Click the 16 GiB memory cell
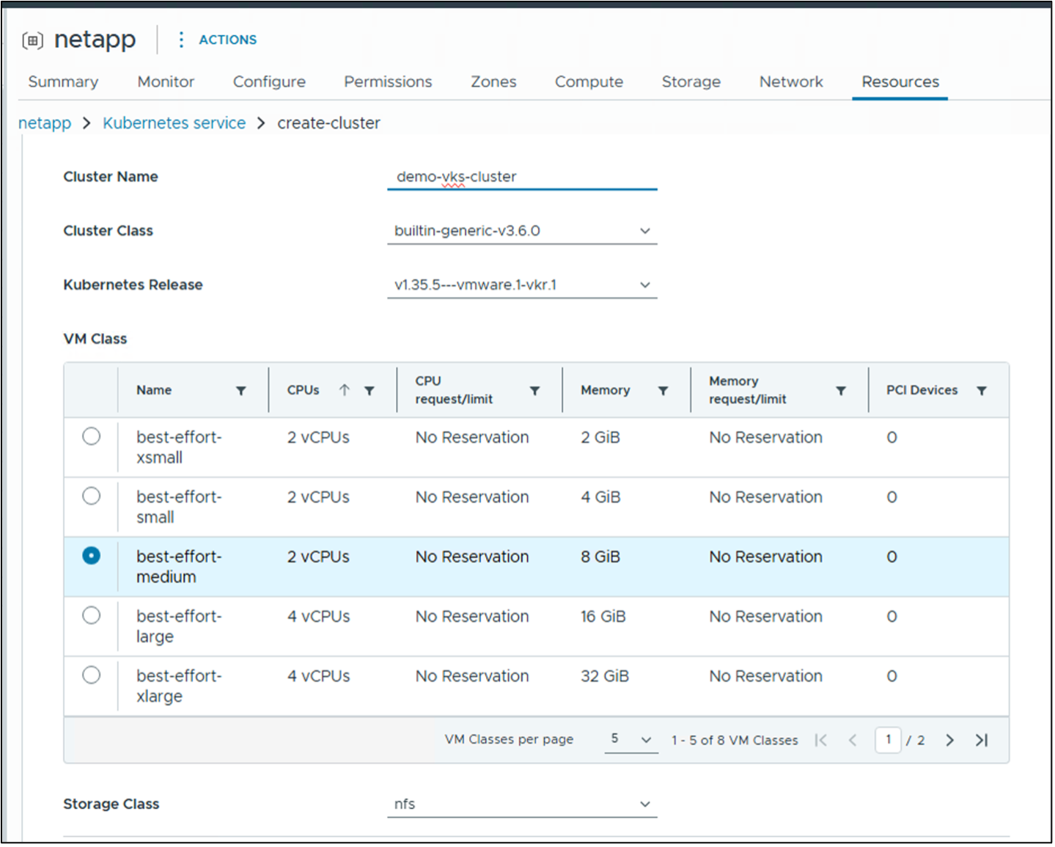The width and height of the screenshot is (1055, 847). pyautogui.click(x=603, y=617)
